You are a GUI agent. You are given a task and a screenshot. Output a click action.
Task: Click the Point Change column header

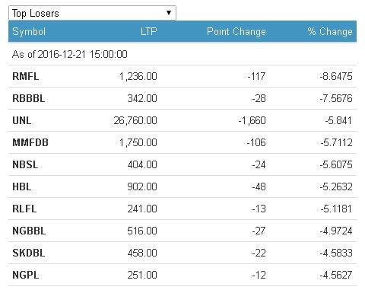click(x=236, y=31)
